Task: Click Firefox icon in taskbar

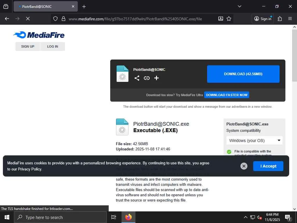Action: (128, 217)
